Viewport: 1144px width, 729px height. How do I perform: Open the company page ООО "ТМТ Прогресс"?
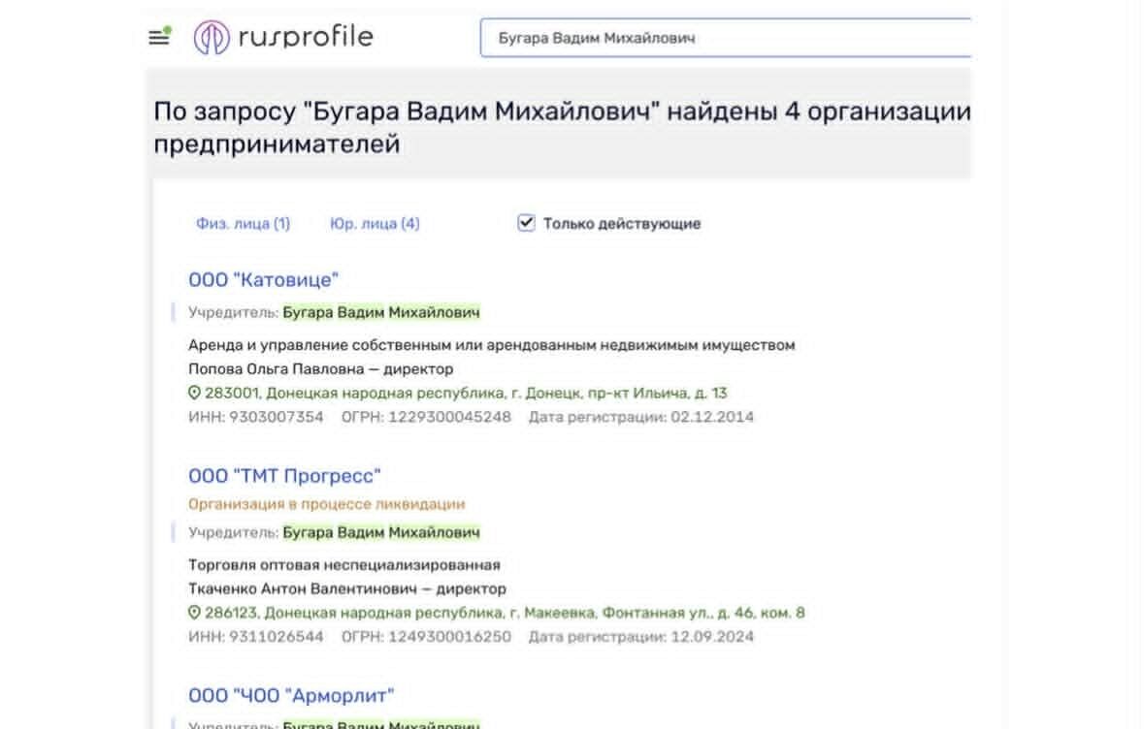(x=285, y=474)
